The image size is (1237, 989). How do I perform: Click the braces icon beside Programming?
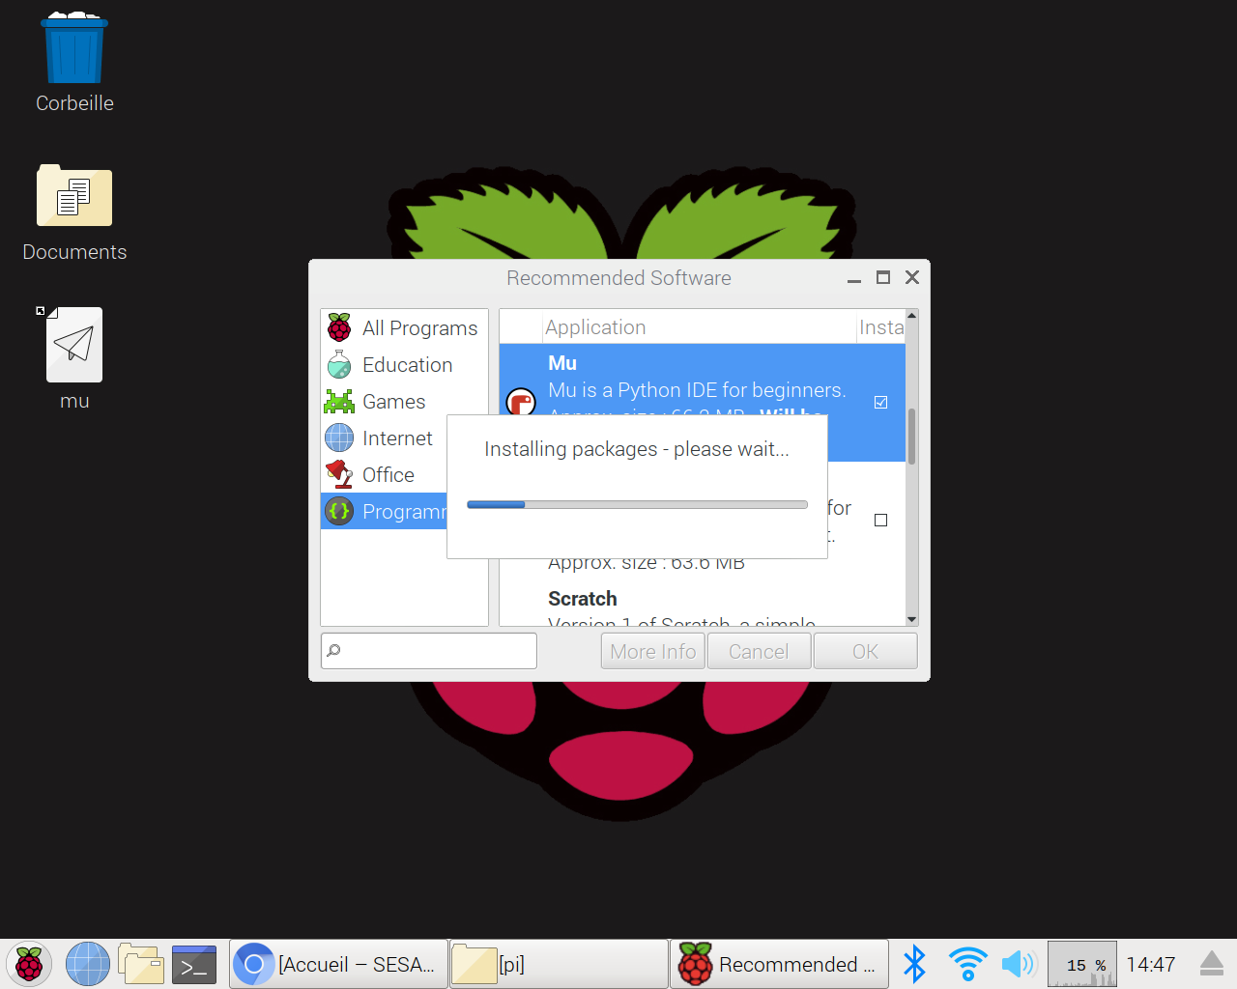pyautogui.click(x=339, y=512)
